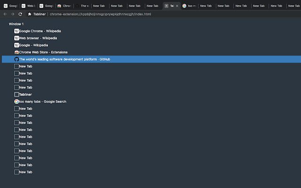Viewport: 301px width, 188px height.
Task: Close the active Tabliner browser tab
Action: pos(177,6)
